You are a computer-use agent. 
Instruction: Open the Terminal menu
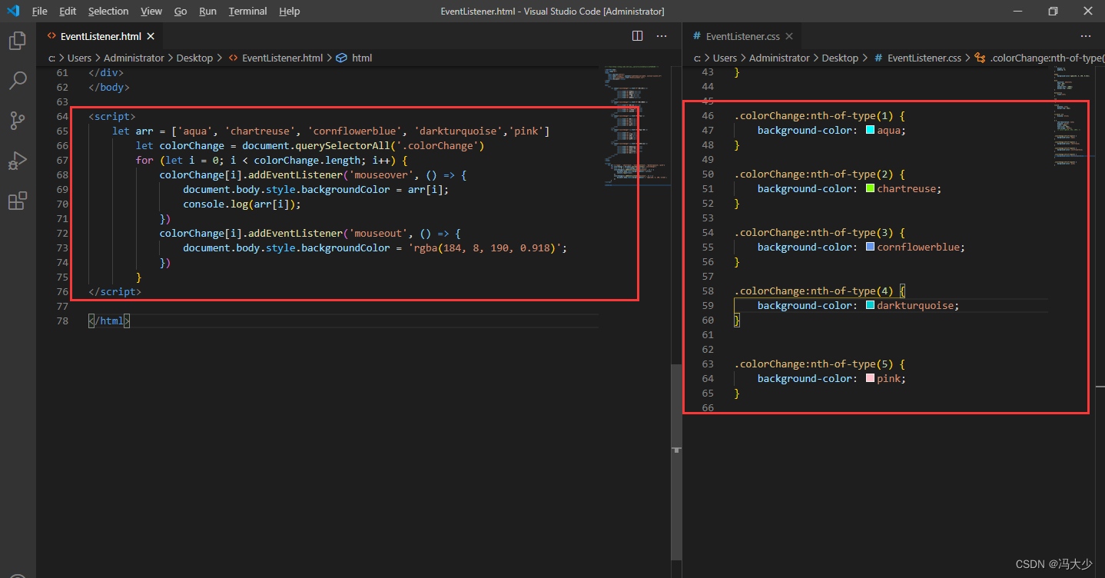247,12
